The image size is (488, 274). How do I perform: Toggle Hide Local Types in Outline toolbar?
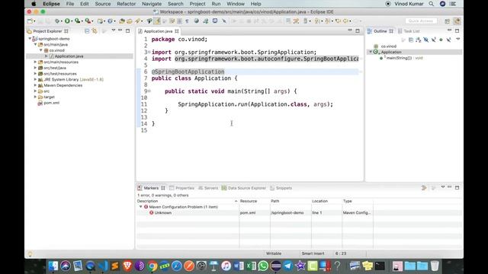pos(448,40)
